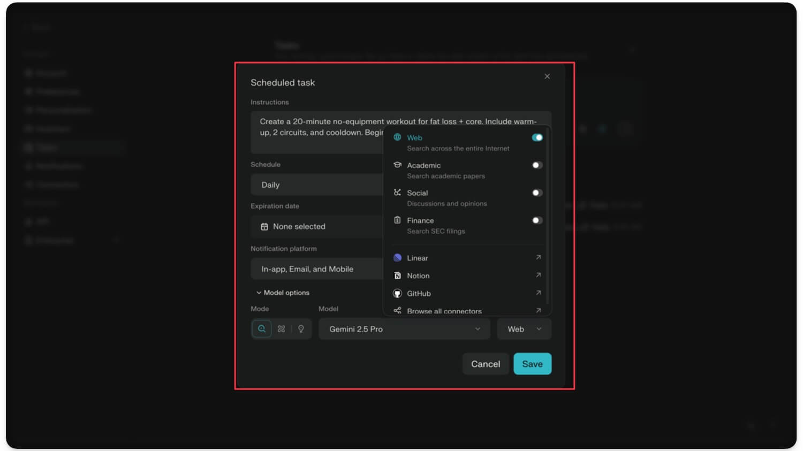Image resolution: width=803 pixels, height=451 pixels.
Task: Click the calendar icon in Expiration date
Action: pyautogui.click(x=264, y=227)
